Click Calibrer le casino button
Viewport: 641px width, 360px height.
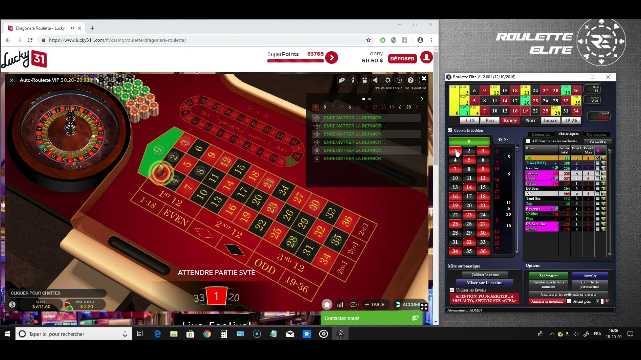485,275
